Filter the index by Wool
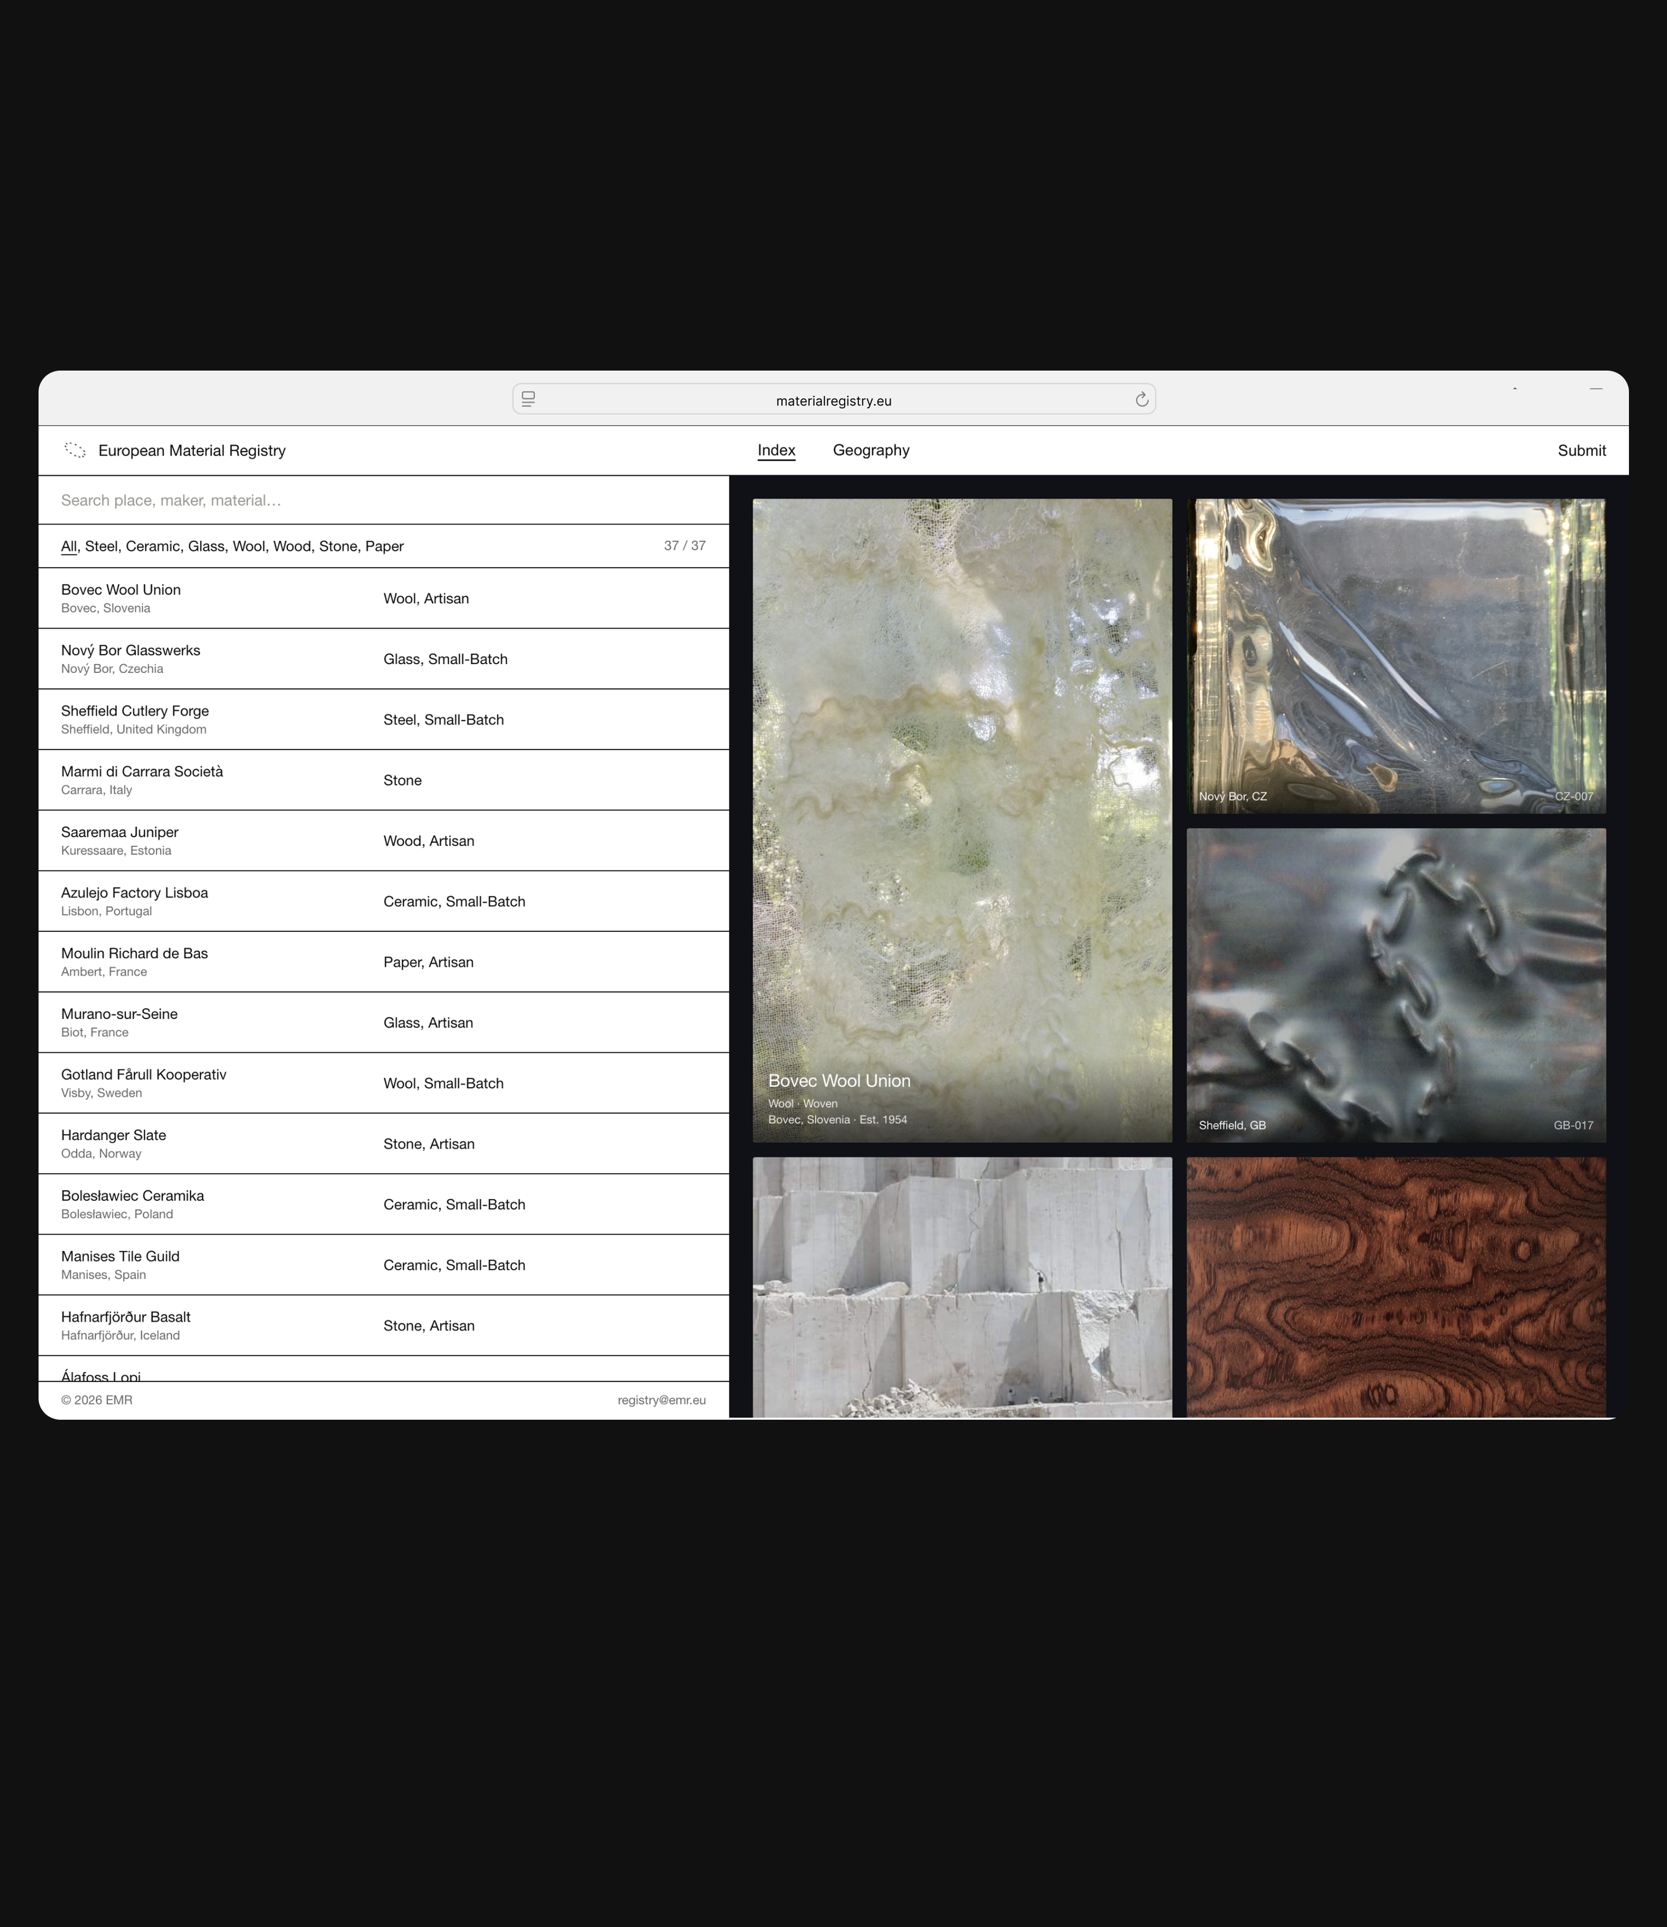The height and width of the screenshot is (1927, 1667). (248, 546)
